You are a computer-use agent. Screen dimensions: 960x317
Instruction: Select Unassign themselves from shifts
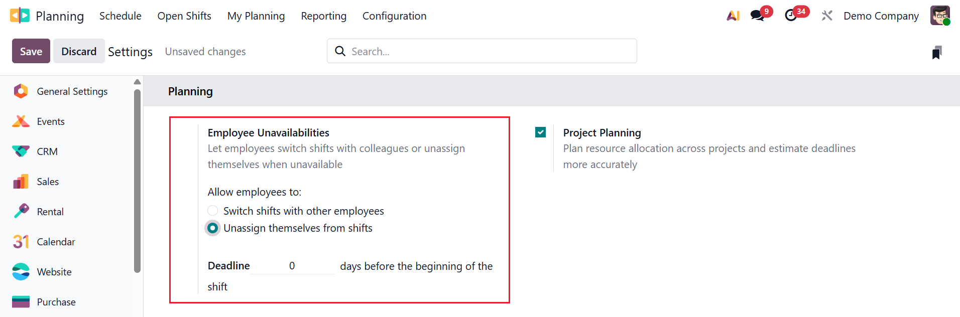(212, 228)
